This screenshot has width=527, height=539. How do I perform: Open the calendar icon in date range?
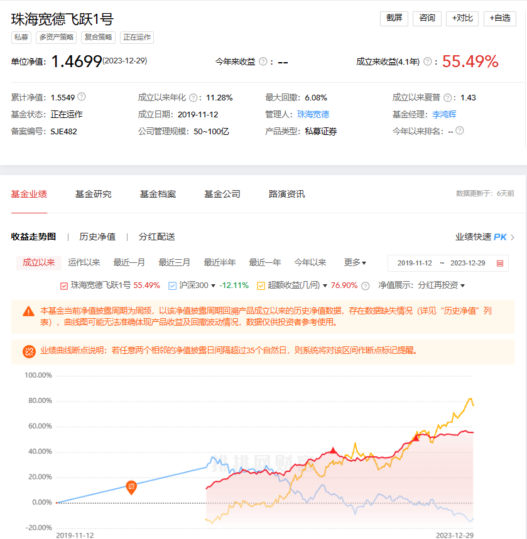pyautogui.click(x=500, y=264)
